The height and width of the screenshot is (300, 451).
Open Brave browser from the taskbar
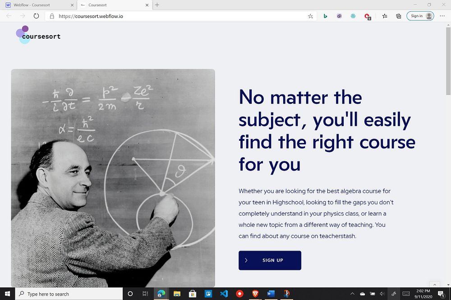pos(255,293)
